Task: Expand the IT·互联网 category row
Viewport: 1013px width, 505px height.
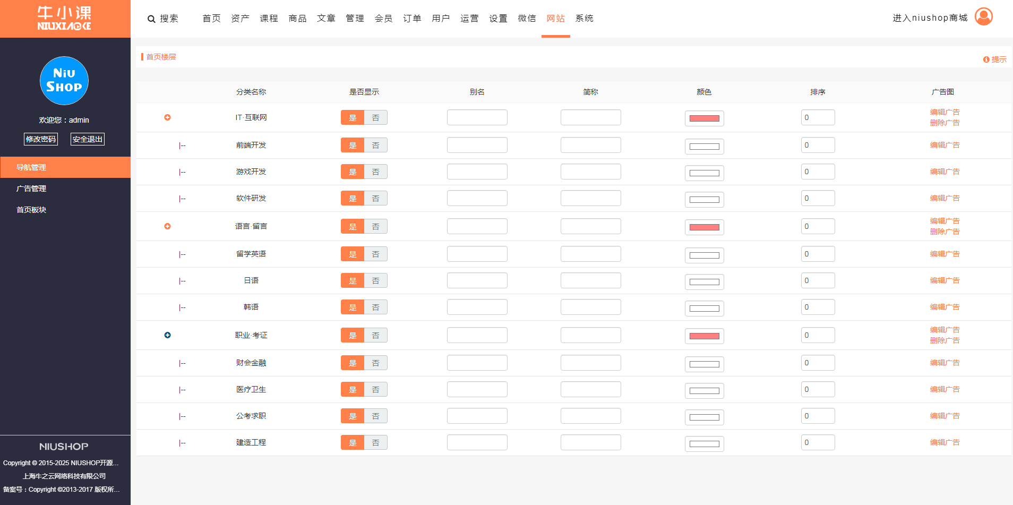Action: coord(167,117)
